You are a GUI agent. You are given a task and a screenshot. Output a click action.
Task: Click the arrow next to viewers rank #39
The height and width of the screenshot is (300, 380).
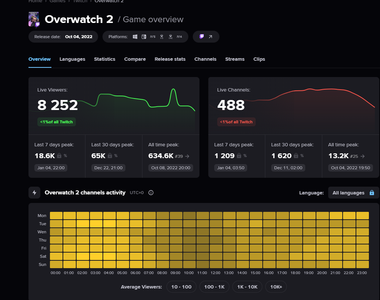pyautogui.click(x=187, y=156)
